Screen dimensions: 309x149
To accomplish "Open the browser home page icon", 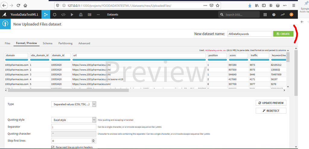I will pyautogui.click(x=25, y=6).
